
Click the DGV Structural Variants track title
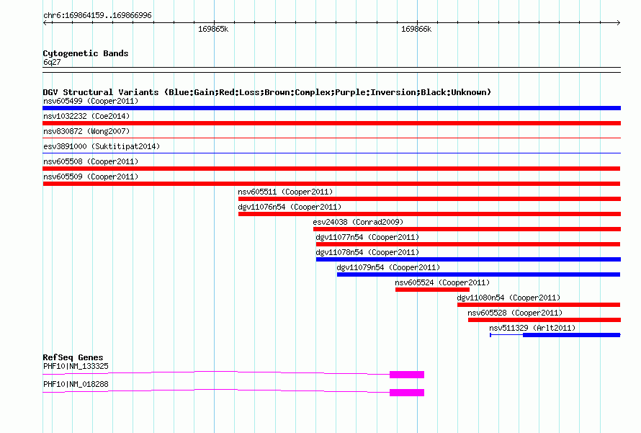point(267,92)
